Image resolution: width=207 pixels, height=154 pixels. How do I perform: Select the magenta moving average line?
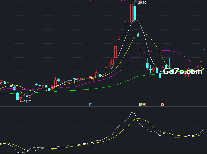165,50
